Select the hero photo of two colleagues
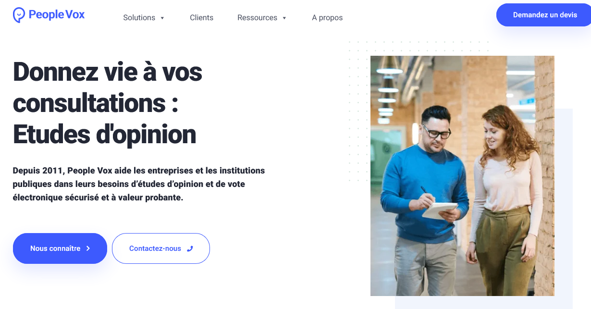 click(x=462, y=176)
